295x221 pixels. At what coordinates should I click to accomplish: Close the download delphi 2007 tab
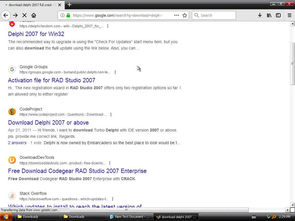[x=60, y=5]
